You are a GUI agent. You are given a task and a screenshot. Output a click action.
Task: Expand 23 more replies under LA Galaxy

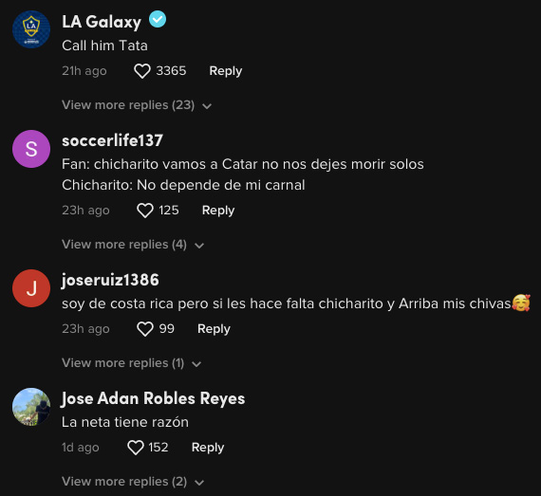(x=137, y=105)
